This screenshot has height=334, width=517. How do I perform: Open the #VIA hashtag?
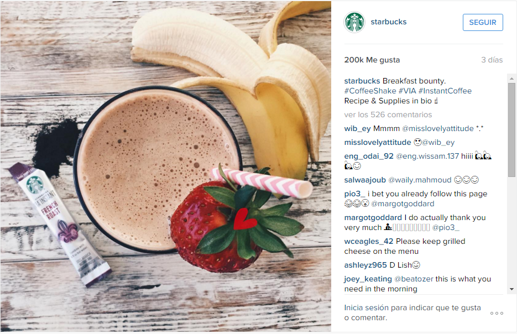click(x=407, y=91)
